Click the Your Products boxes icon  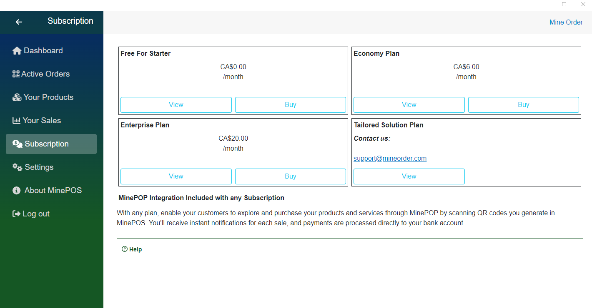[x=17, y=97]
